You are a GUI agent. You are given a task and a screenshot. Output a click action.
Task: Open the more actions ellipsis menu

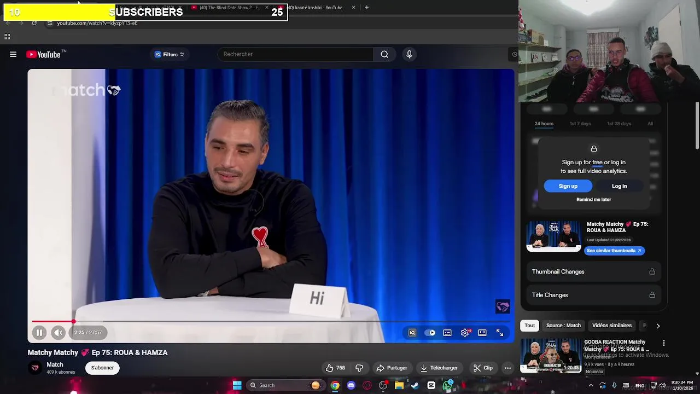click(x=507, y=368)
